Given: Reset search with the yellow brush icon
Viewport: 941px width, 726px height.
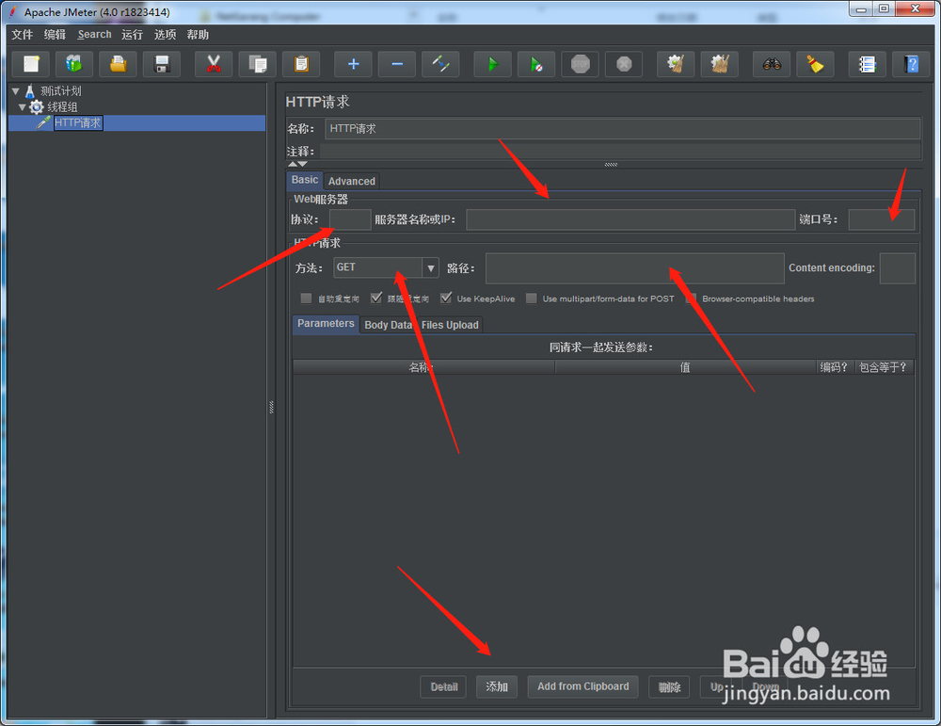Looking at the screenshot, I should point(815,64).
